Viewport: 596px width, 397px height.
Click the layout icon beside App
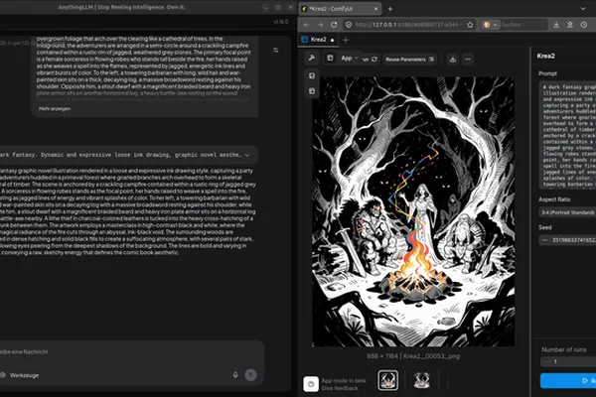click(x=330, y=59)
